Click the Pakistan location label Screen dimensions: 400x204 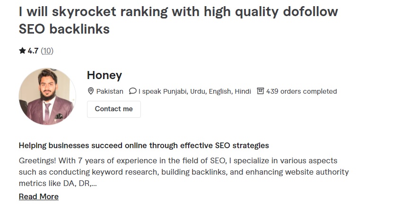tap(110, 91)
